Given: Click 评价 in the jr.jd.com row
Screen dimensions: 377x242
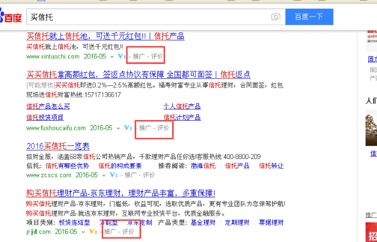Looking at the screenshot, I should pos(128,232).
